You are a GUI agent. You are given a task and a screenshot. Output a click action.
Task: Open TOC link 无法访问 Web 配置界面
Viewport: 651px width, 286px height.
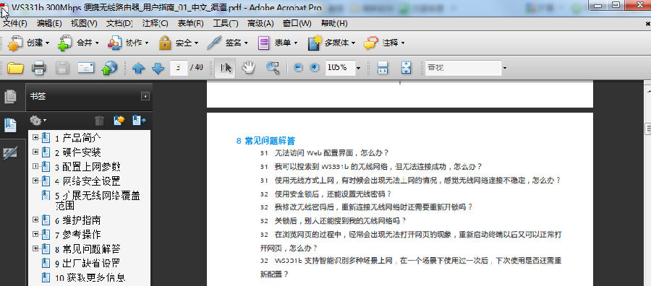click(x=331, y=153)
